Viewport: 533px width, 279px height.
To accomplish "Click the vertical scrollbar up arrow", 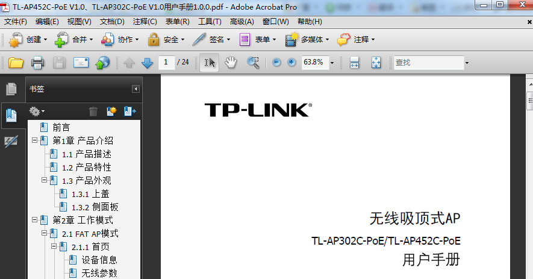I will tap(529, 83).
